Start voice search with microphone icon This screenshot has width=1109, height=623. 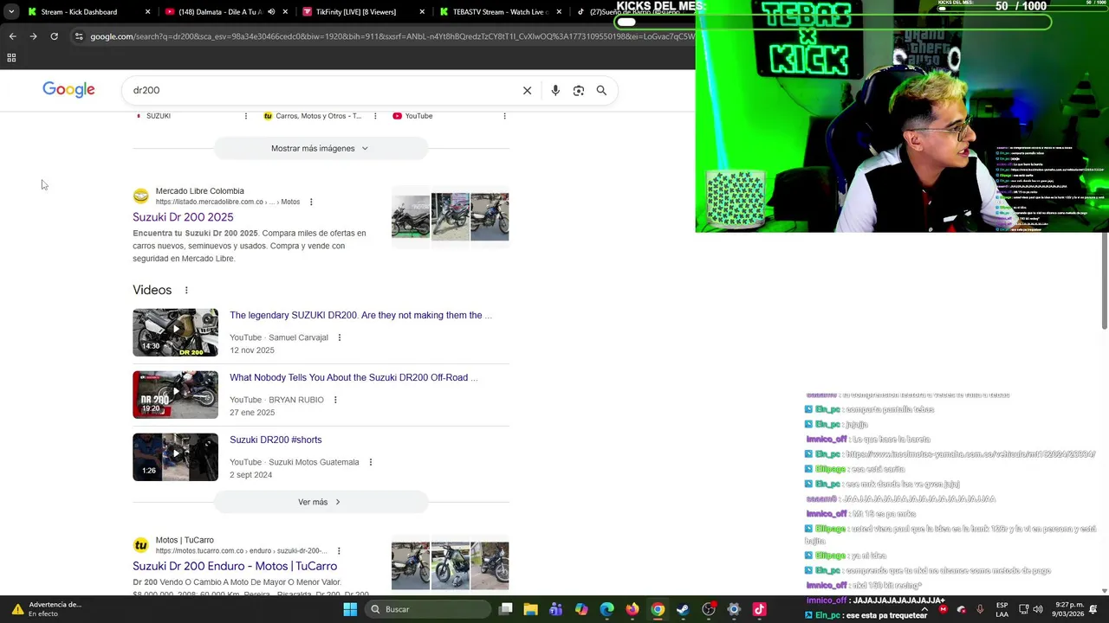pos(555,90)
